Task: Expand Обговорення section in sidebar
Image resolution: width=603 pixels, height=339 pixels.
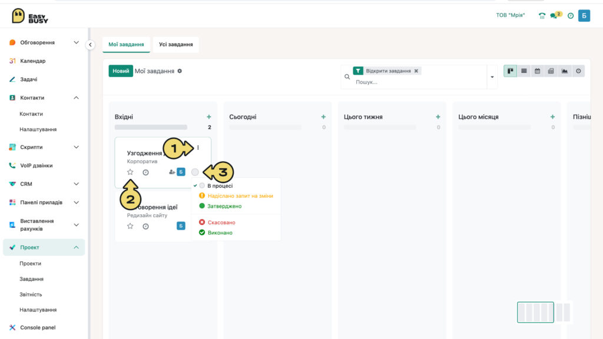Action: (76, 42)
